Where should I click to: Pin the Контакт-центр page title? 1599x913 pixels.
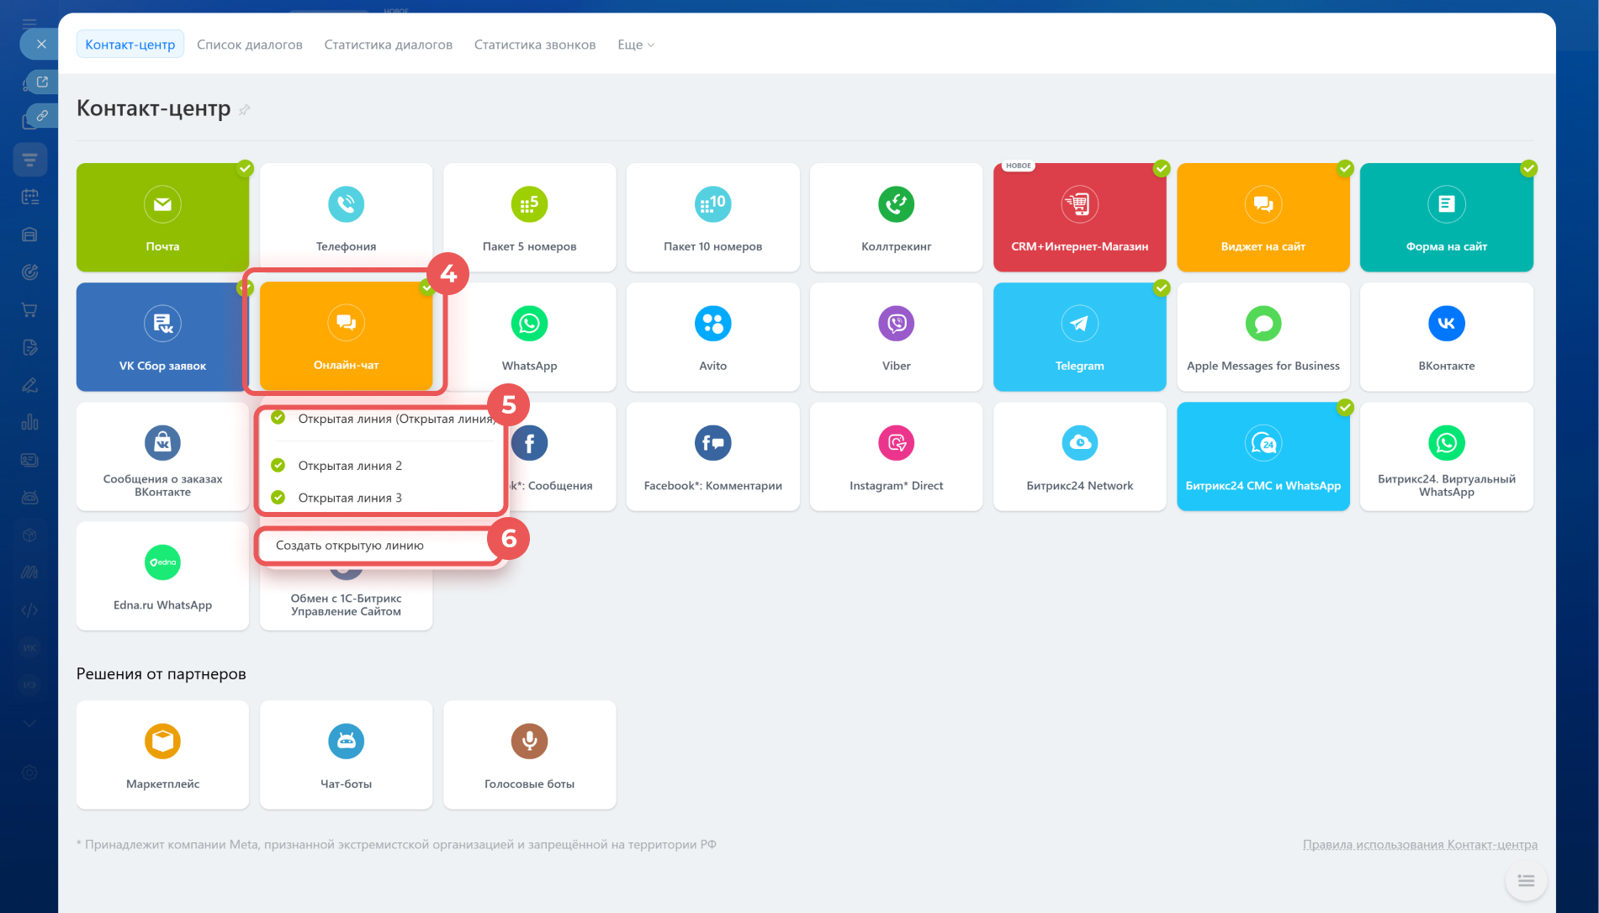[x=245, y=110]
